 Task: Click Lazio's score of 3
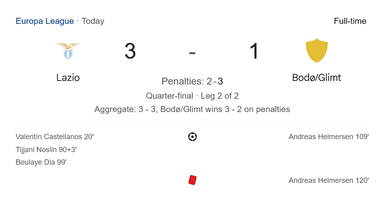tap(130, 52)
